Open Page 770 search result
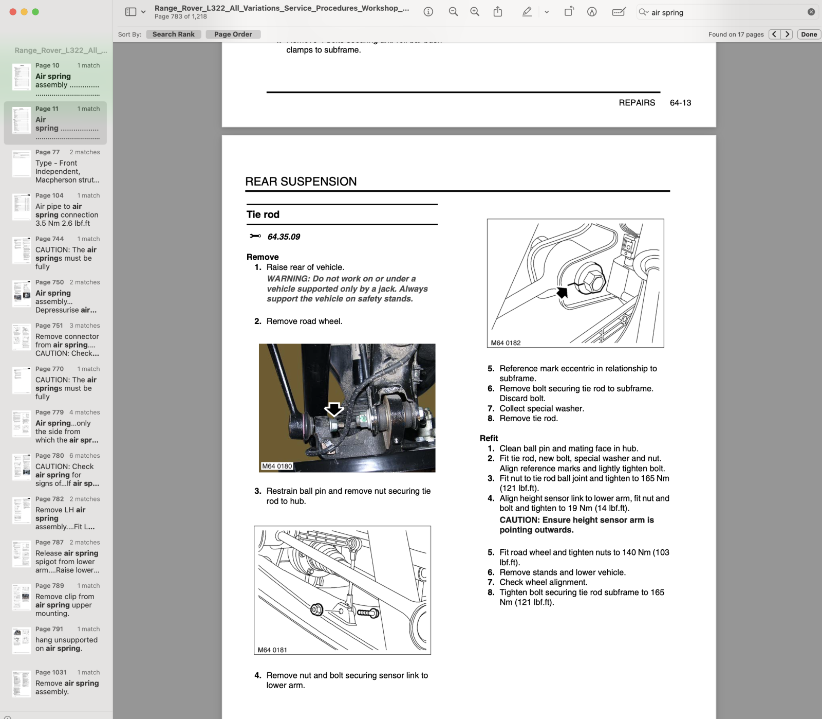The width and height of the screenshot is (822, 719). pyautogui.click(x=55, y=383)
